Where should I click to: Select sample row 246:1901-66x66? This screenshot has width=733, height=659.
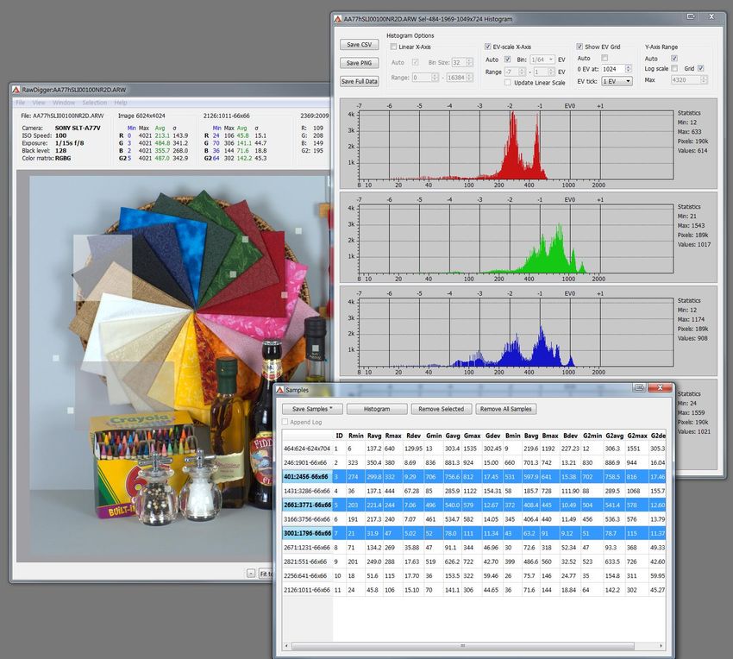(x=474, y=462)
